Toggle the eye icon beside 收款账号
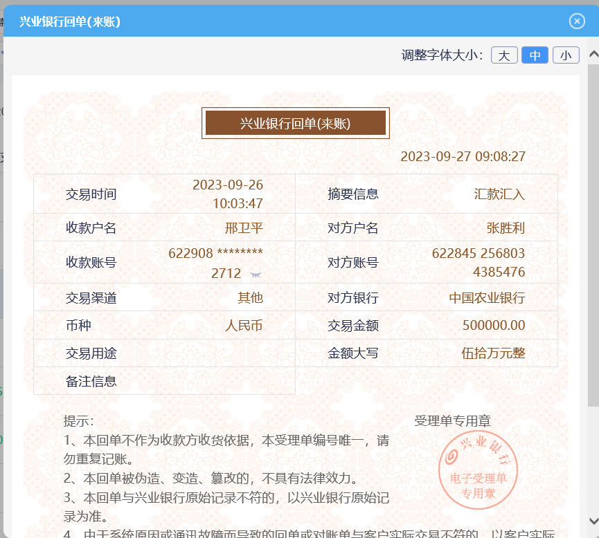This screenshot has width=599, height=538. tap(255, 275)
